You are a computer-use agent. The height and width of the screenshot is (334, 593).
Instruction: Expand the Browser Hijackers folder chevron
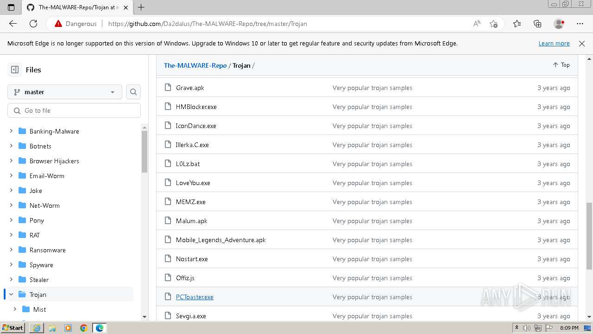click(11, 161)
